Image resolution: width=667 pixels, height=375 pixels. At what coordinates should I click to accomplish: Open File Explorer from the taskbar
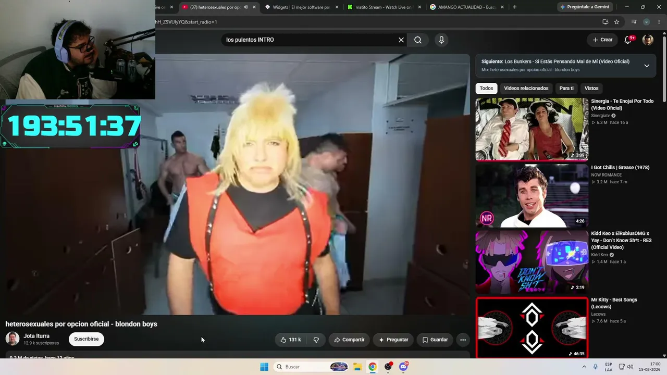tap(357, 367)
